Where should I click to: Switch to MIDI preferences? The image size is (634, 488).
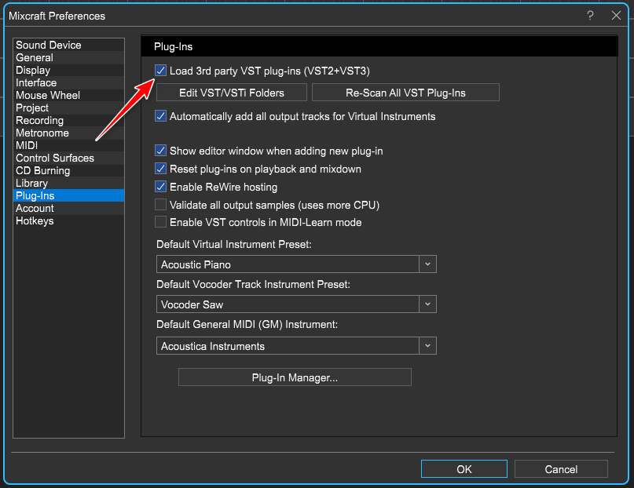pyautogui.click(x=68, y=145)
